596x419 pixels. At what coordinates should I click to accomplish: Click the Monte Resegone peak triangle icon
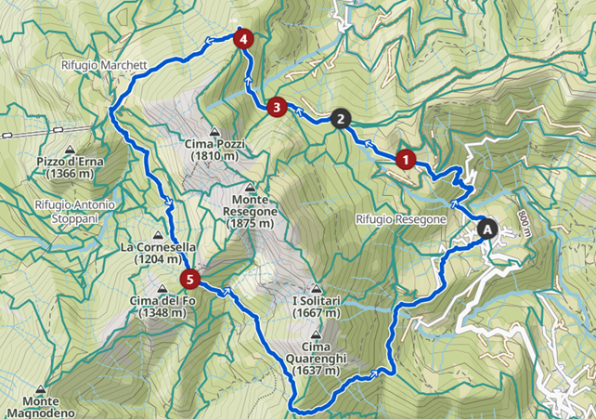250,188
